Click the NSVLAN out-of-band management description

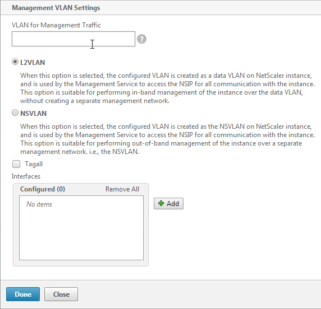(167, 139)
